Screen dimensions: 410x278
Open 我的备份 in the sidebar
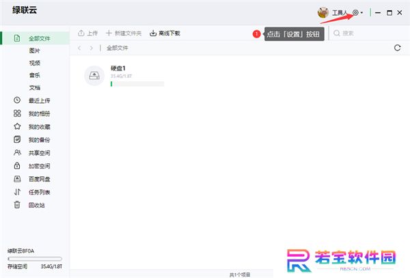[39, 140]
